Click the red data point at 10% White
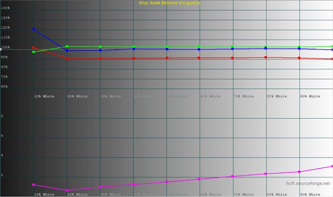Screen dimensions: 333x197 (34, 47)
